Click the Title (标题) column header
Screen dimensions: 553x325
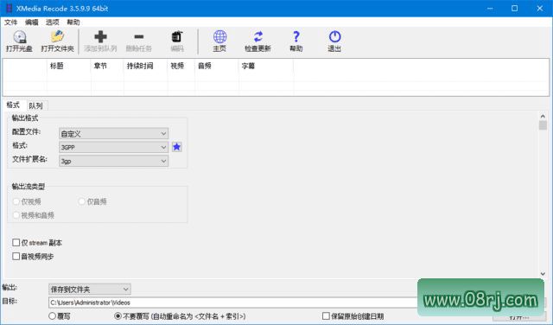(x=68, y=66)
